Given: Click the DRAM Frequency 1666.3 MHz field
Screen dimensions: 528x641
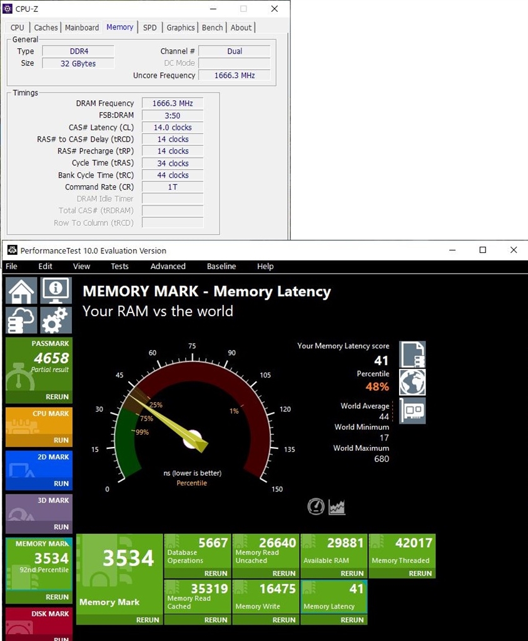Looking at the screenshot, I should pyautogui.click(x=173, y=103).
